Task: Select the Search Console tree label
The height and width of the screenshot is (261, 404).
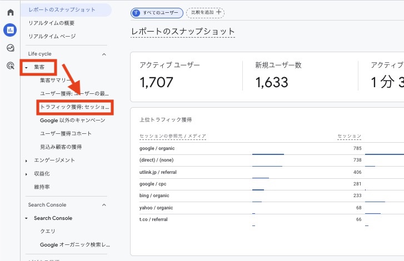Action: [53, 218]
